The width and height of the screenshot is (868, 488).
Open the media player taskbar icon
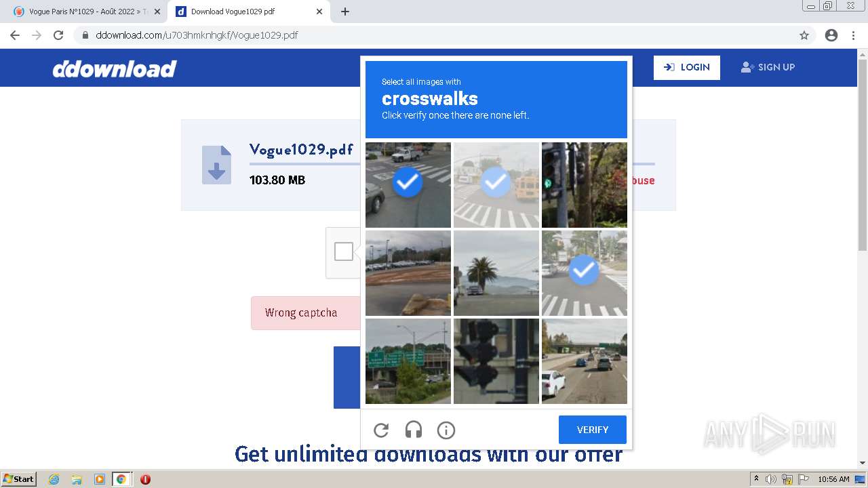[x=99, y=479]
